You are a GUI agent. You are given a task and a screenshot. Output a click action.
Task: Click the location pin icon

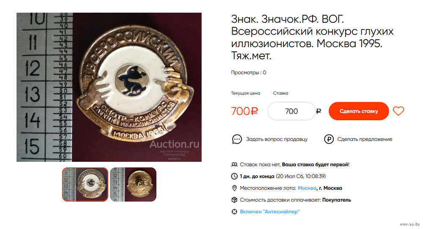click(x=234, y=188)
